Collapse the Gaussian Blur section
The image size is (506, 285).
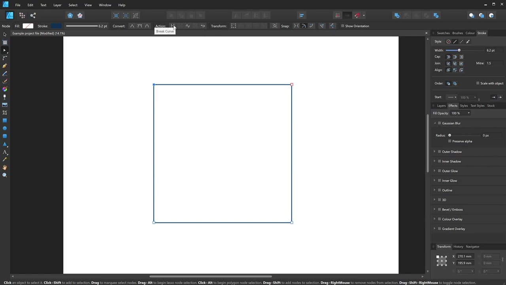tap(434, 123)
